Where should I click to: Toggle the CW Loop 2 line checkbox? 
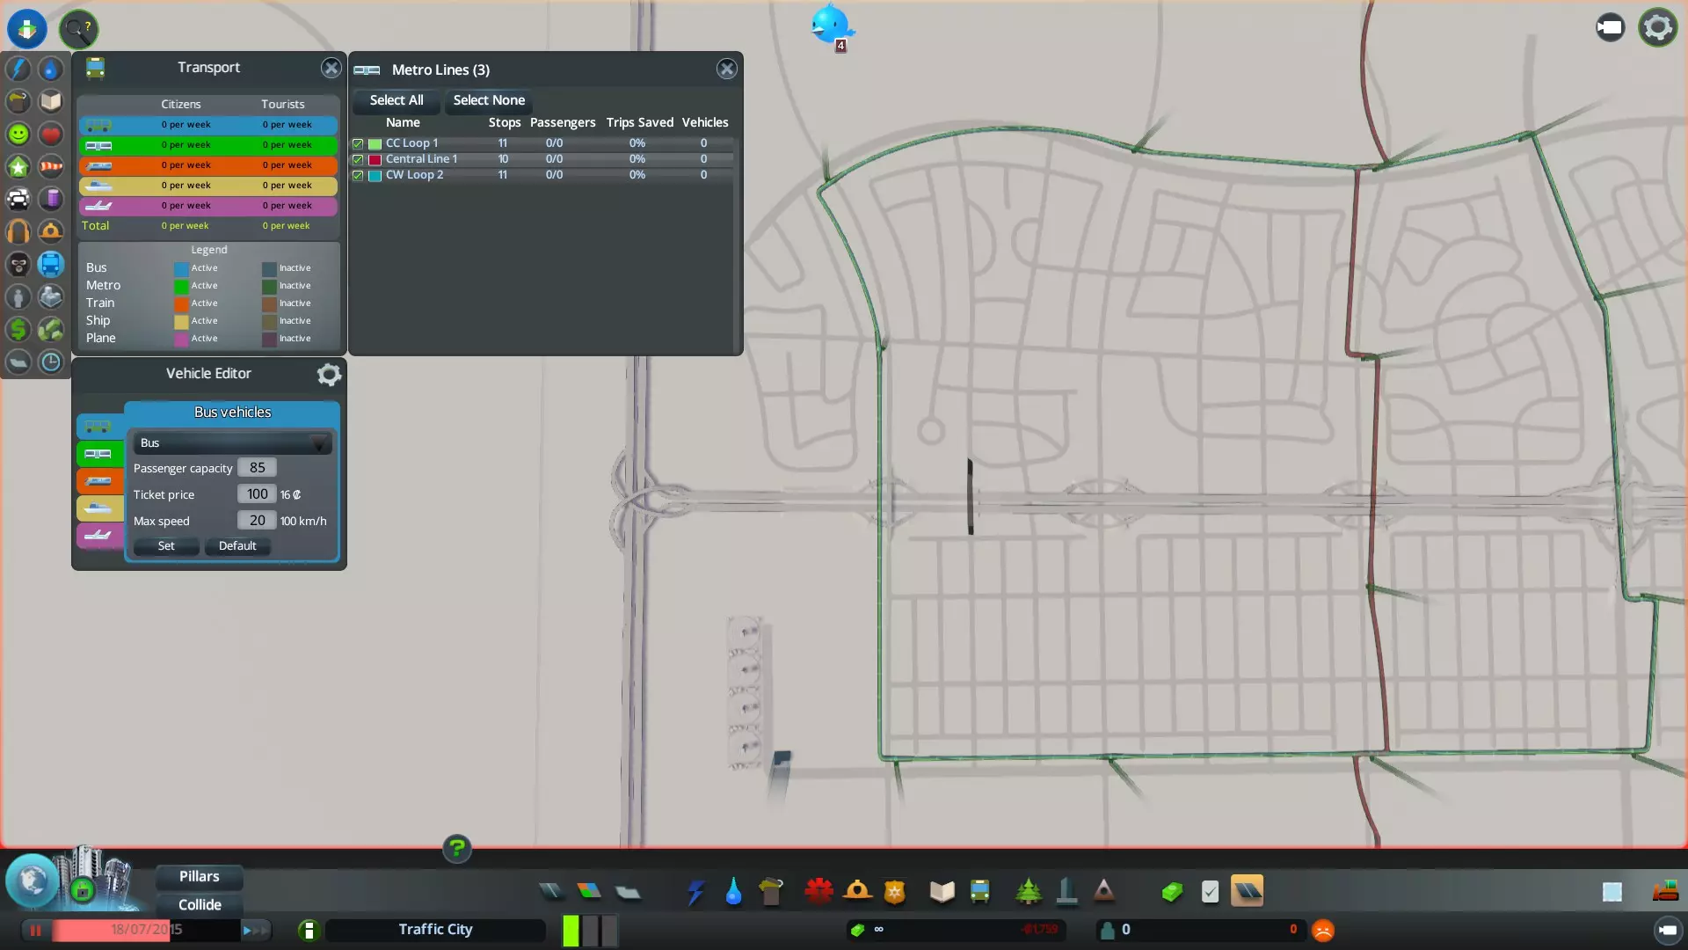[x=358, y=175]
